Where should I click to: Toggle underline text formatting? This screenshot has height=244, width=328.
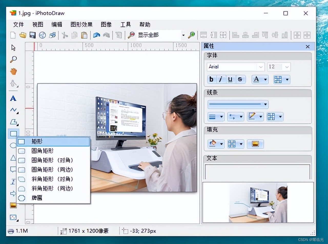(230, 79)
